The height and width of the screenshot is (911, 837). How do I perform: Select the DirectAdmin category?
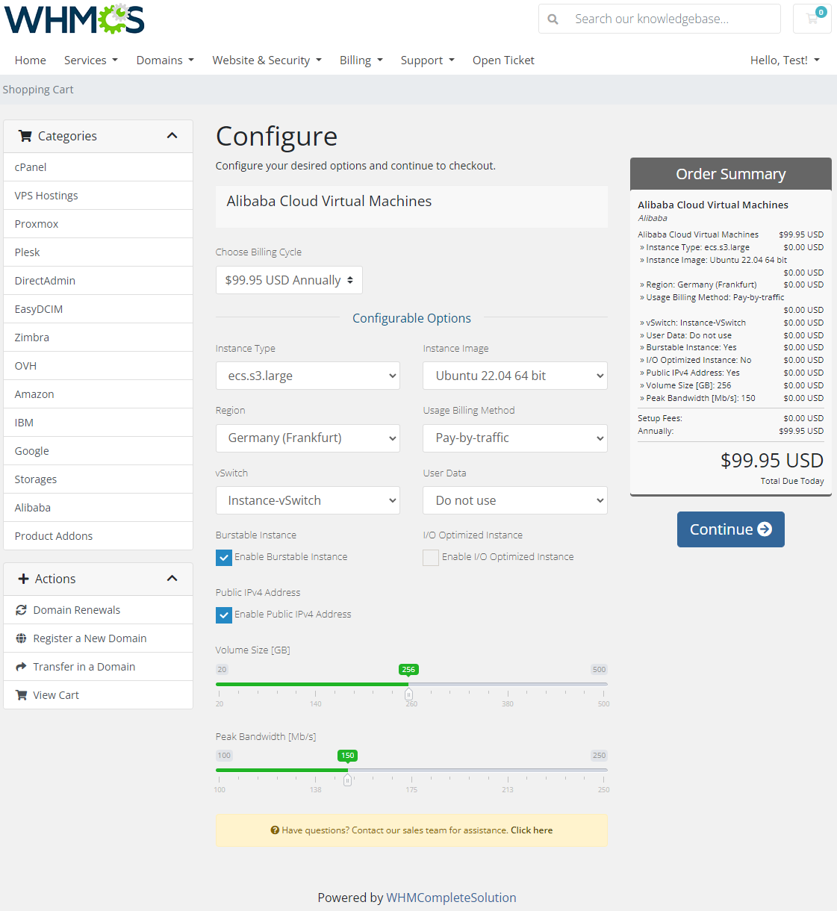coord(99,281)
